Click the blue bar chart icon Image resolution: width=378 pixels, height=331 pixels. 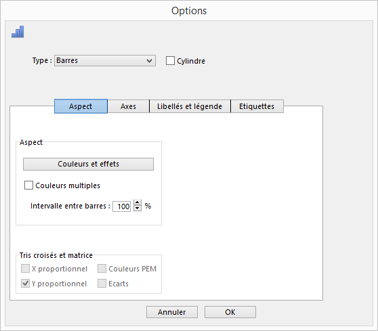(18, 32)
